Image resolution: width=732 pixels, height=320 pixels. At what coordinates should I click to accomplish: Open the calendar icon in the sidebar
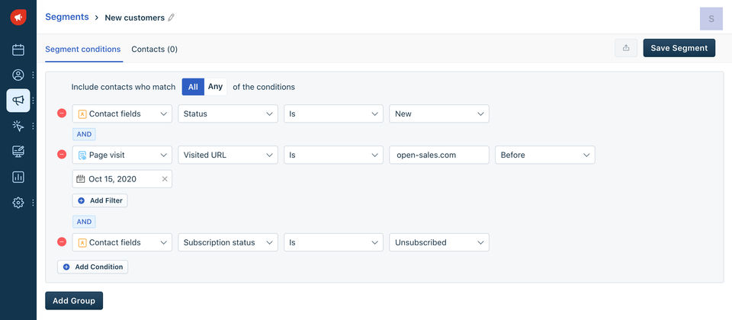18,50
